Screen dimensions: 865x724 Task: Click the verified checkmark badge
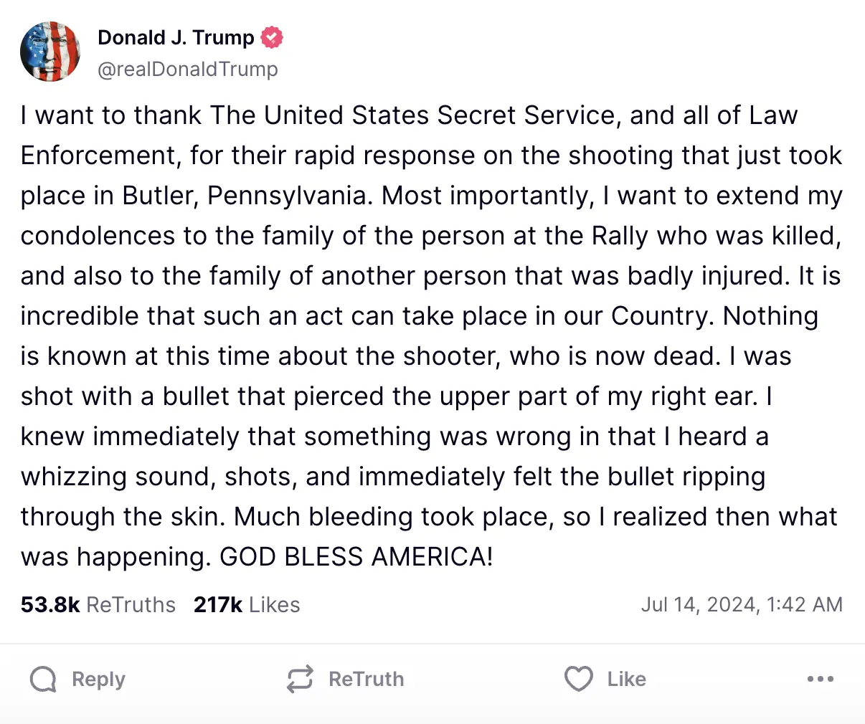pos(273,37)
